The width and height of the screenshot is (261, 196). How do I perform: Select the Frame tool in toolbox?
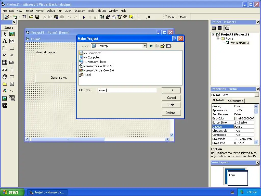(5, 48)
